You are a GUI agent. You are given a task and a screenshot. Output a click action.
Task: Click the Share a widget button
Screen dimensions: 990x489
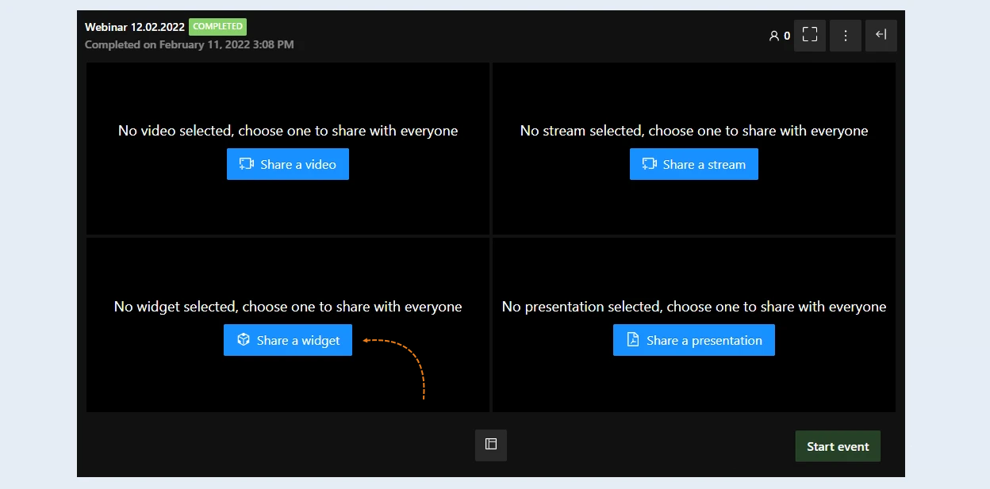pos(288,340)
